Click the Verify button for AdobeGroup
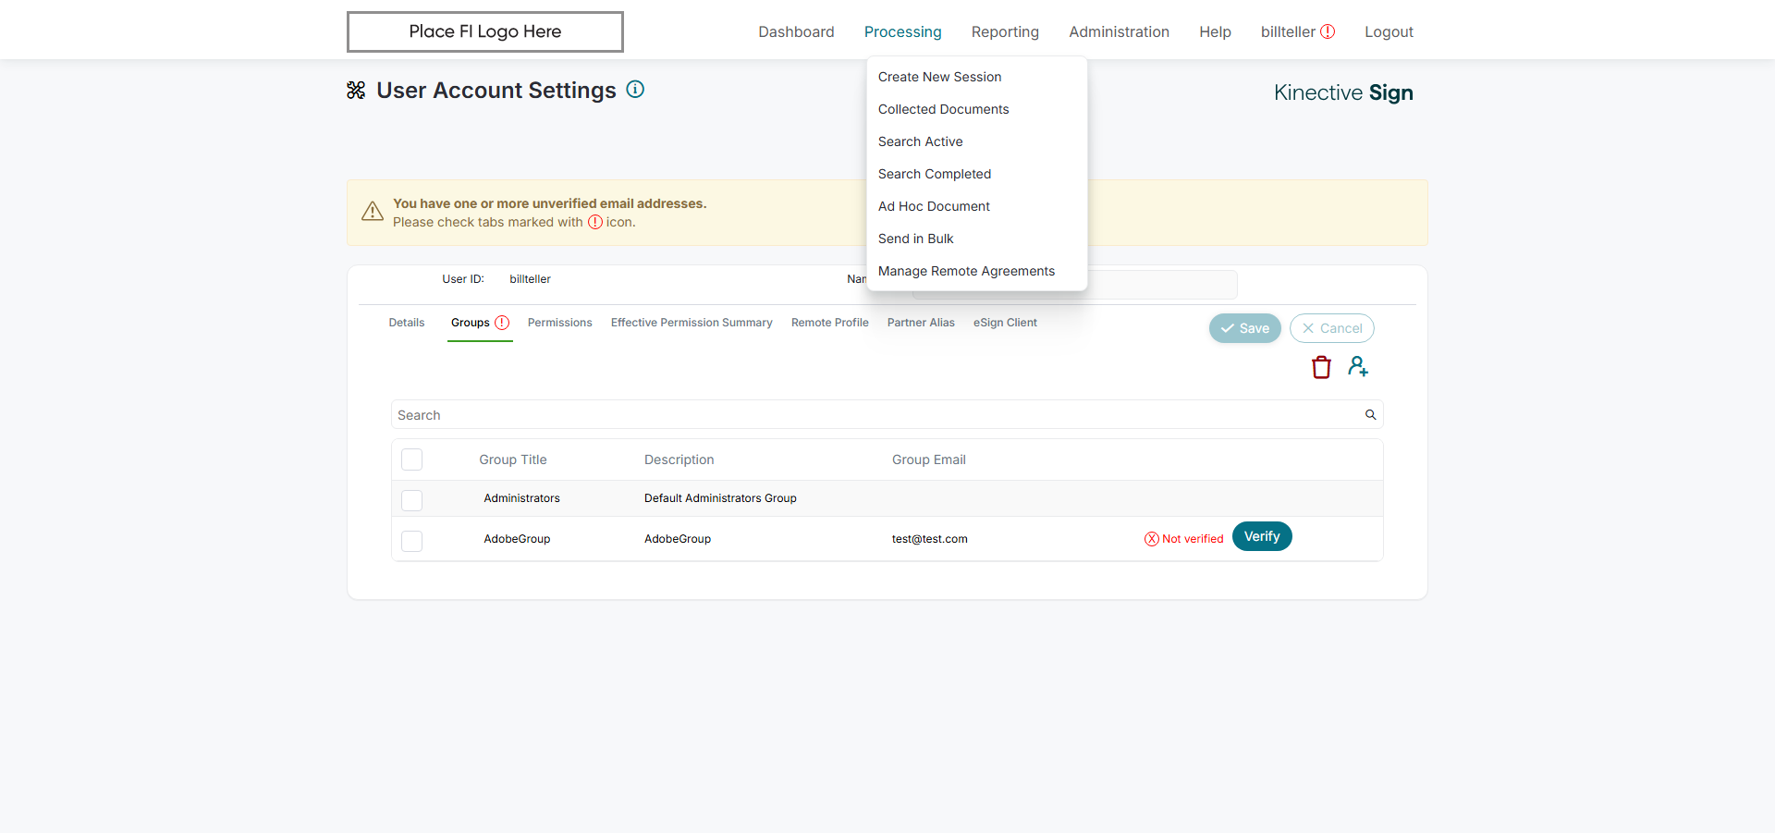This screenshot has width=1775, height=833. click(x=1261, y=537)
